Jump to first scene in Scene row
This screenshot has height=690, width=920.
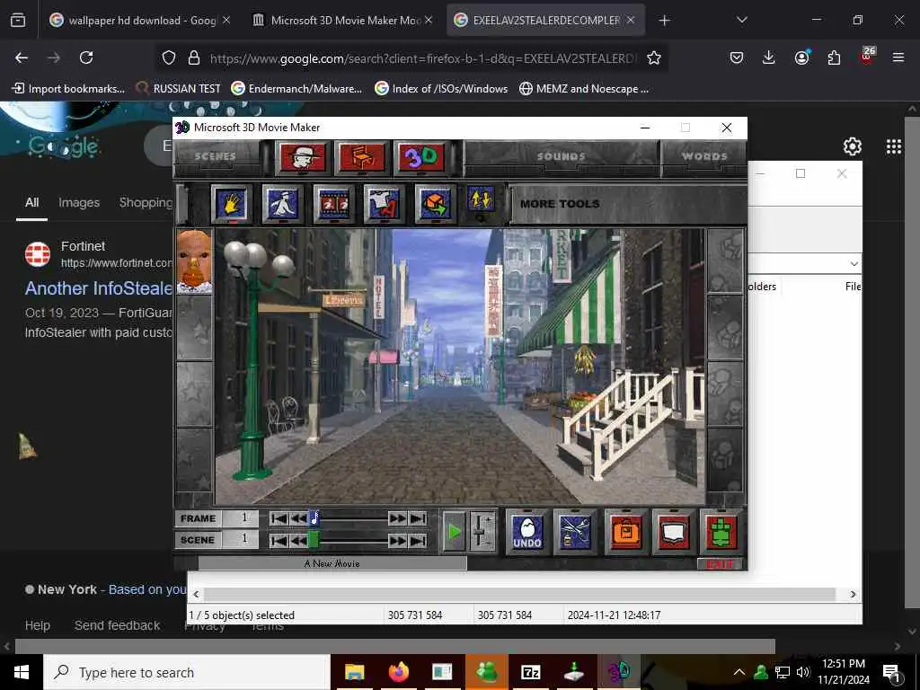pos(279,540)
